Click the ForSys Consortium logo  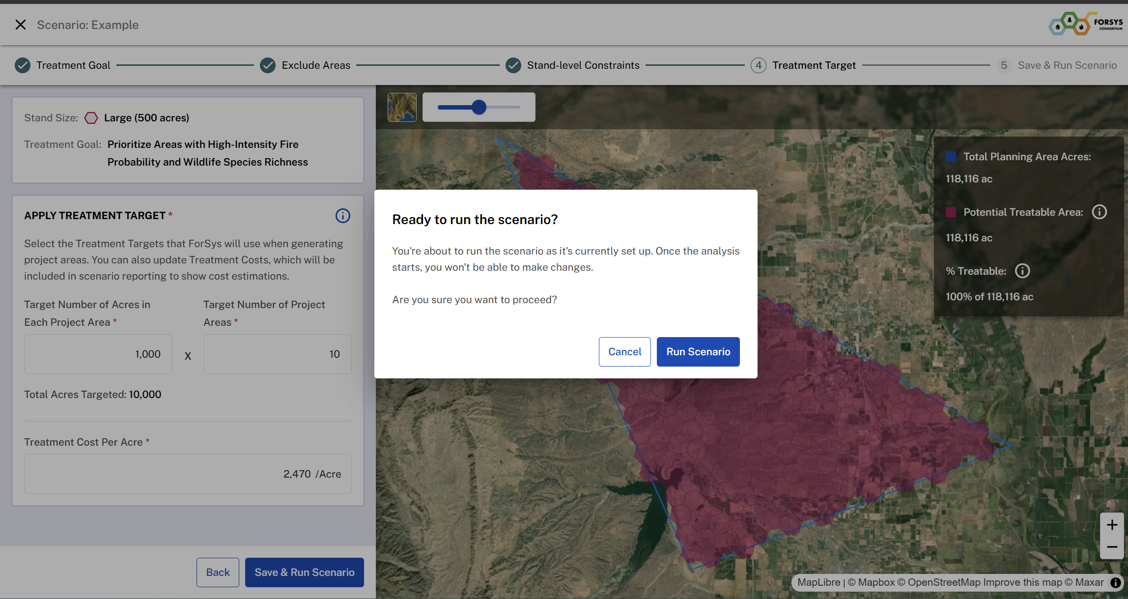tap(1086, 24)
